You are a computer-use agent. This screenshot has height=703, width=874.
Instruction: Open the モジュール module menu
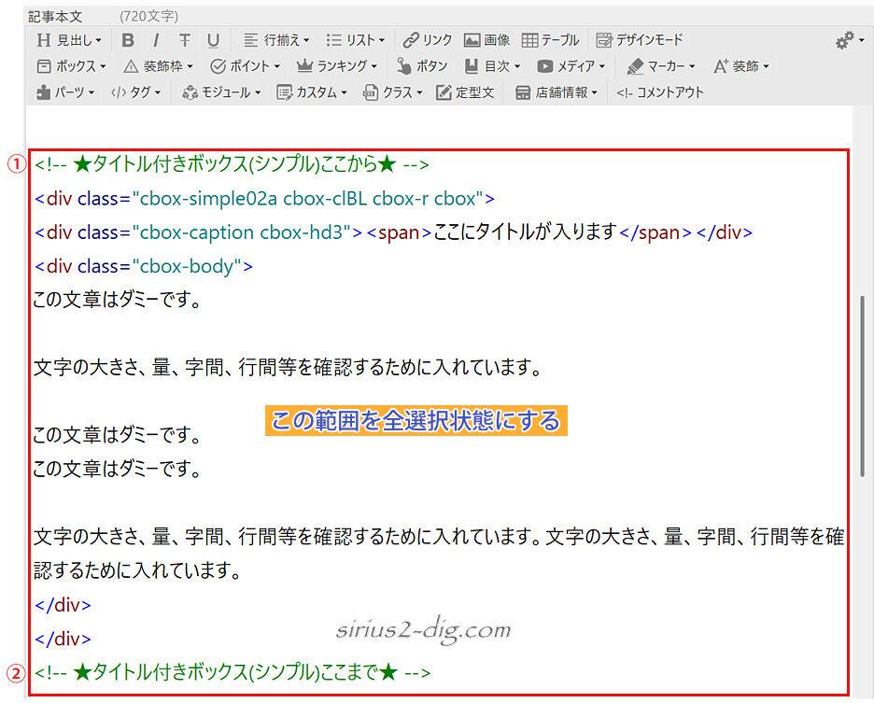(221, 92)
